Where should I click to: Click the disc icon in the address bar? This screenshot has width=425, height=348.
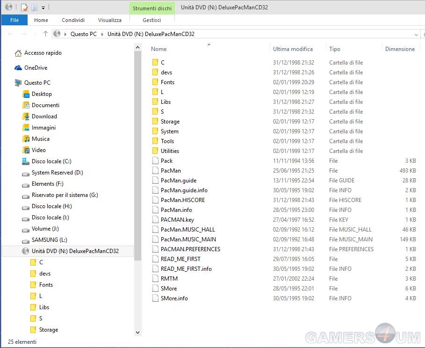pos(57,34)
